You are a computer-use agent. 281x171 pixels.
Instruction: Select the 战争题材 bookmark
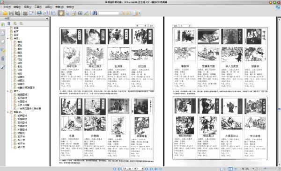[x=22, y=115]
